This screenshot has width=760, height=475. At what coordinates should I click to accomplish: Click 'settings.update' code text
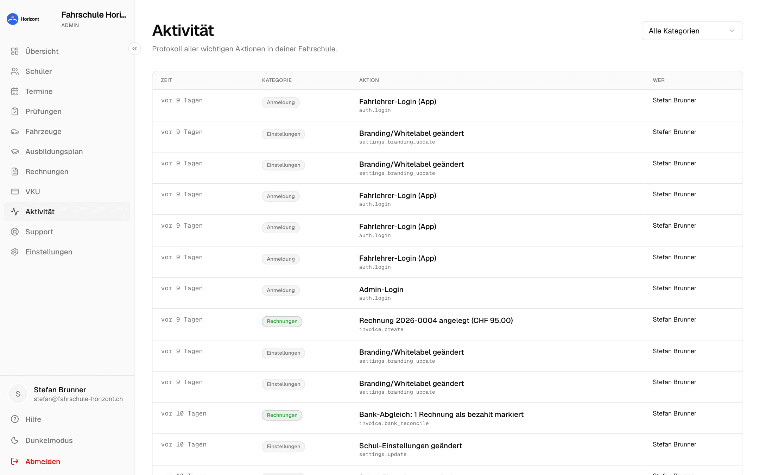point(383,454)
